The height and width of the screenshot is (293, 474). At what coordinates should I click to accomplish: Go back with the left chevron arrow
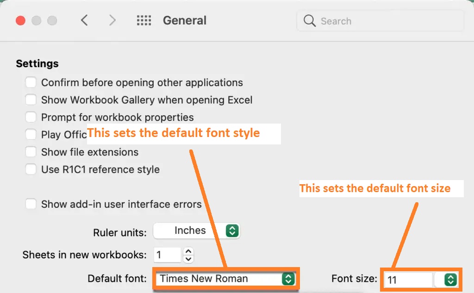[84, 20]
